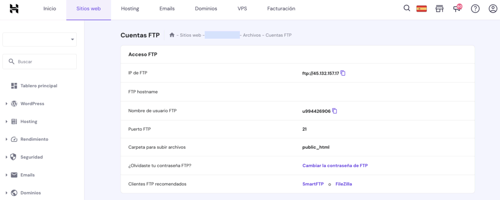500x200 pixels.
Task: Click the Hostinger logo icon
Action: [x=14, y=8]
